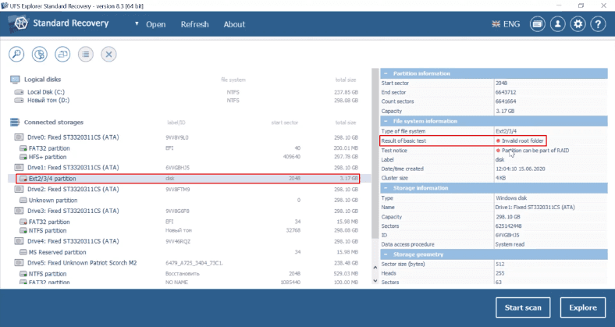Click the user account icon in header
Viewport: 615px width, 327px height.
coord(557,24)
